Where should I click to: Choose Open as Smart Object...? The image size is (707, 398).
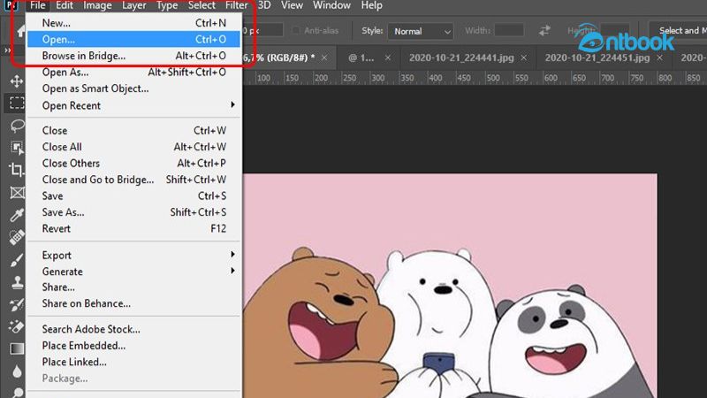pos(134,88)
